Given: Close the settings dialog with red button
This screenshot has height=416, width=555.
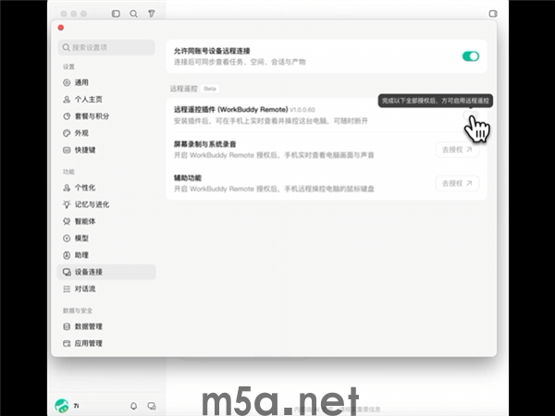Looking at the screenshot, I should coord(61,28).
